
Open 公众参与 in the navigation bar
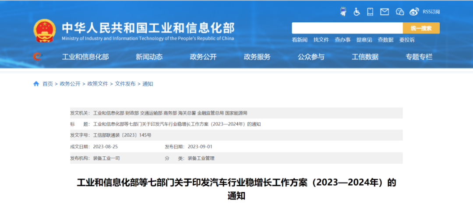pos(311,57)
